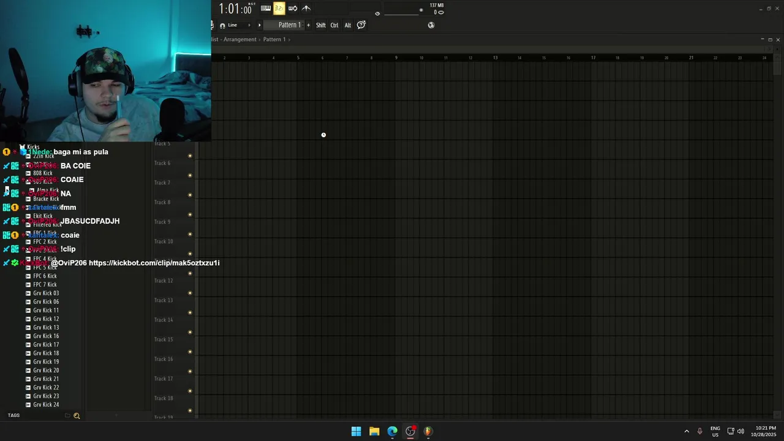Image resolution: width=784 pixels, height=441 pixels.
Task: Open the help speech-bubble icon
Action: [x=361, y=24]
